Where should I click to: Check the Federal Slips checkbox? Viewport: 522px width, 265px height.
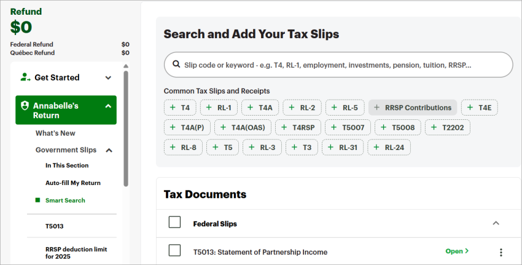174,223
